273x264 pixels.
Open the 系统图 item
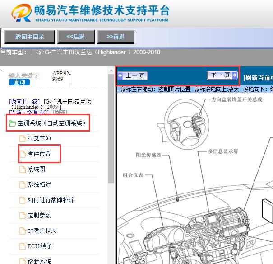(36, 170)
